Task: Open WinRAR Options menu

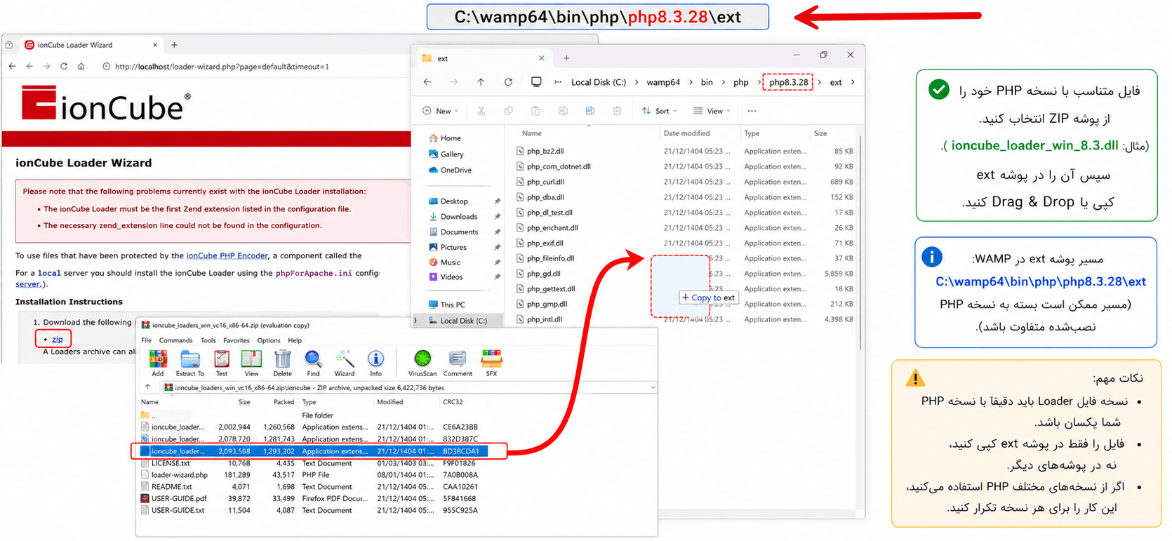Action: [269, 340]
